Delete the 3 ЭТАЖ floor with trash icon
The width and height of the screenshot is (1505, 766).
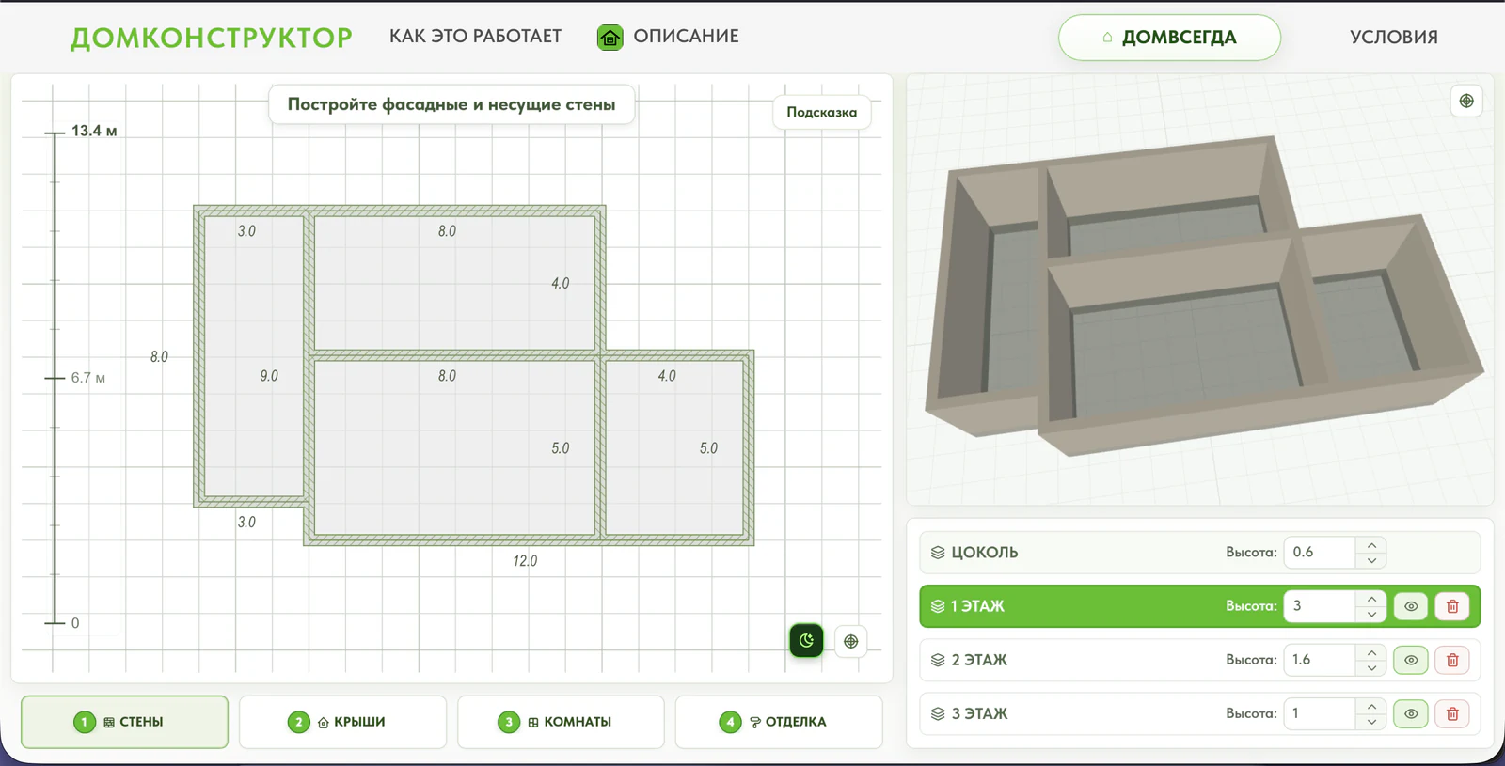click(x=1452, y=713)
